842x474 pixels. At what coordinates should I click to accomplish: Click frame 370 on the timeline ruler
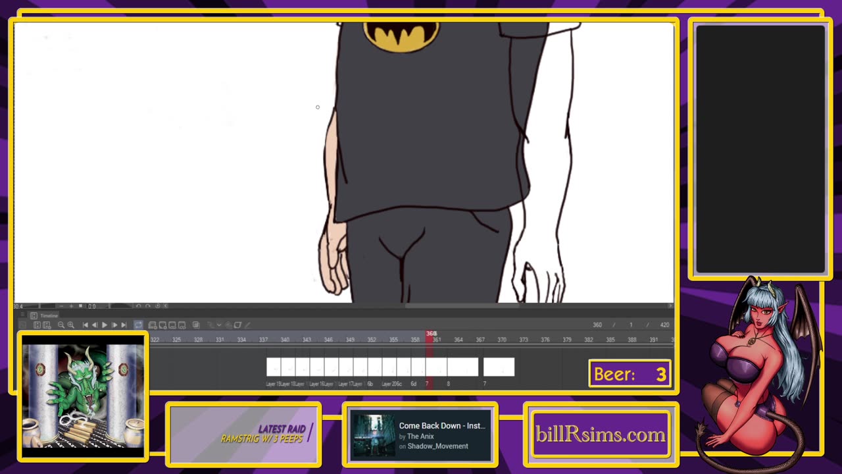pyautogui.click(x=502, y=340)
